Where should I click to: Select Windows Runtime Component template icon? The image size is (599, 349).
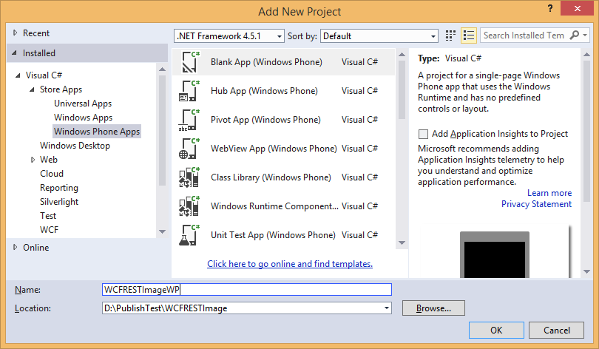(190, 206)
